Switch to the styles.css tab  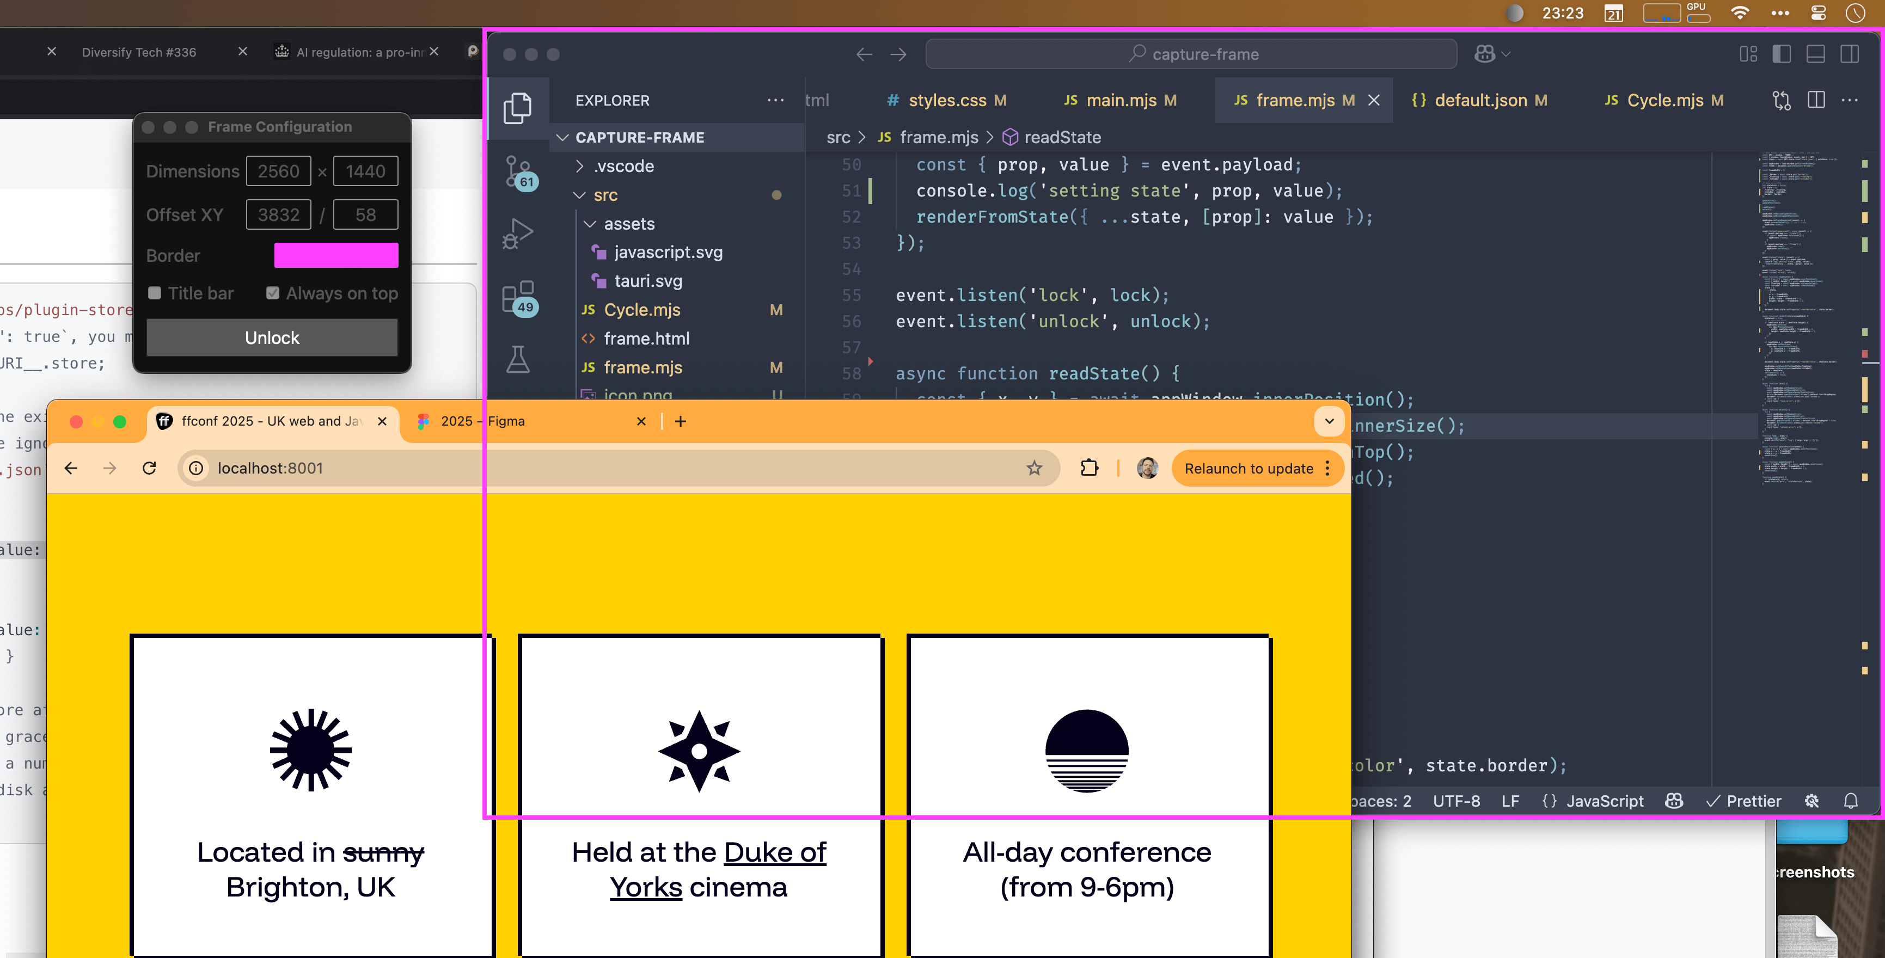[947, 100]
